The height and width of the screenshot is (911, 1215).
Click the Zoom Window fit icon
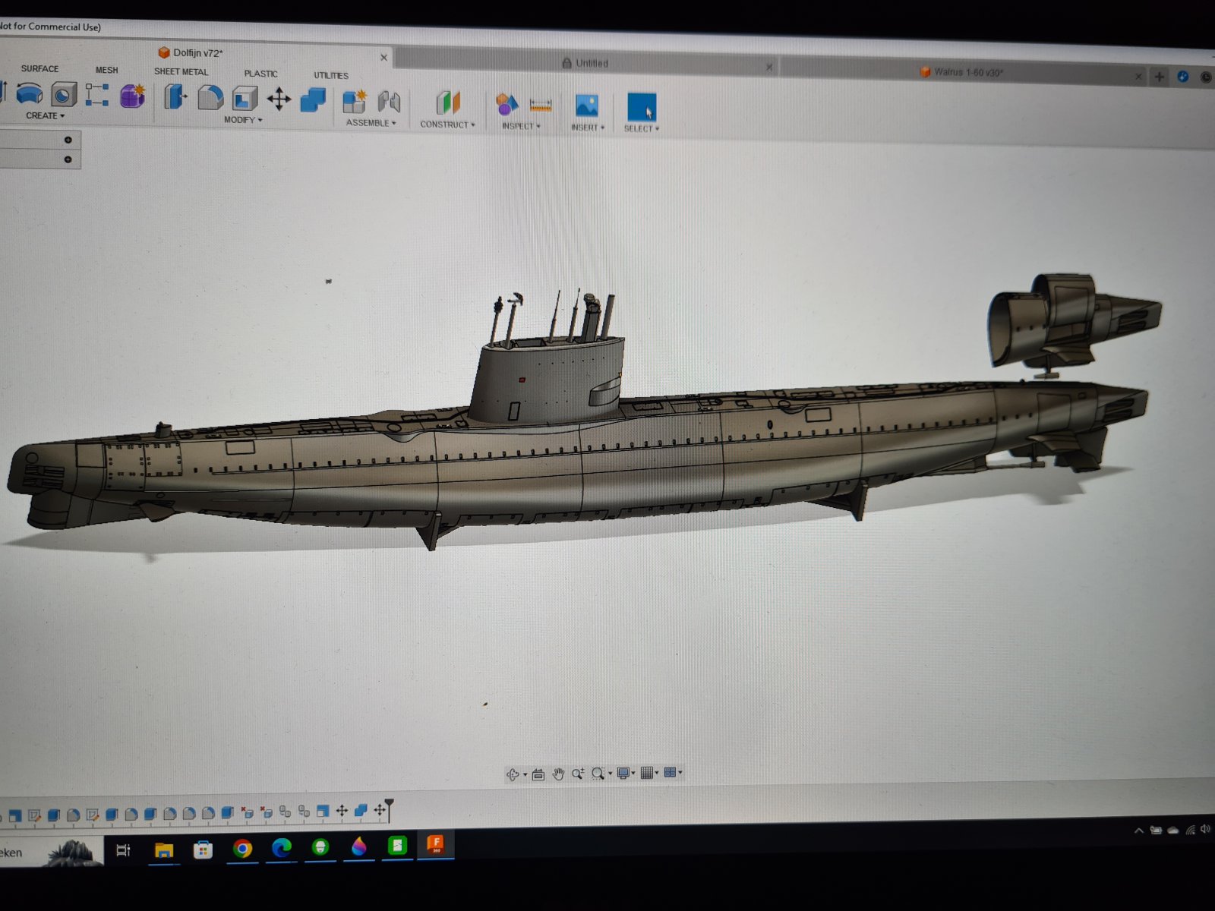(598, 774)
